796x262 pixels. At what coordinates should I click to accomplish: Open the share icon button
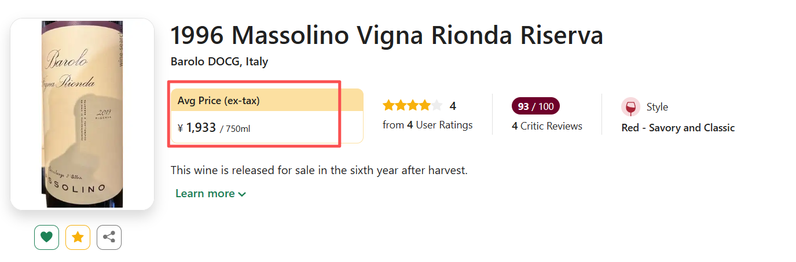pyautogui.click(x=109, y=237)
